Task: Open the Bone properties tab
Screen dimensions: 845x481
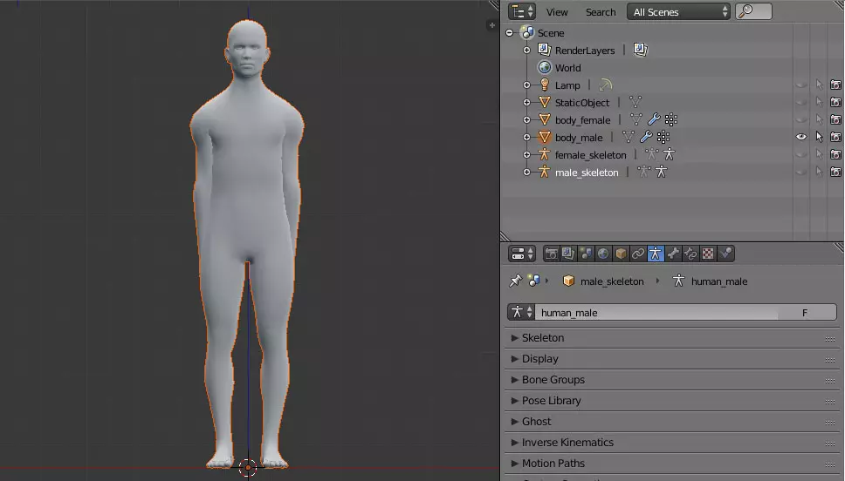Action: coord(673,254)
